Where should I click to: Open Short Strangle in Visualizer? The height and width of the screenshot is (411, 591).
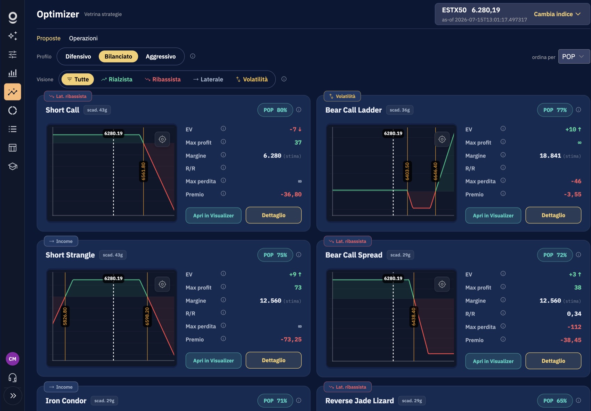click(213, 361)
